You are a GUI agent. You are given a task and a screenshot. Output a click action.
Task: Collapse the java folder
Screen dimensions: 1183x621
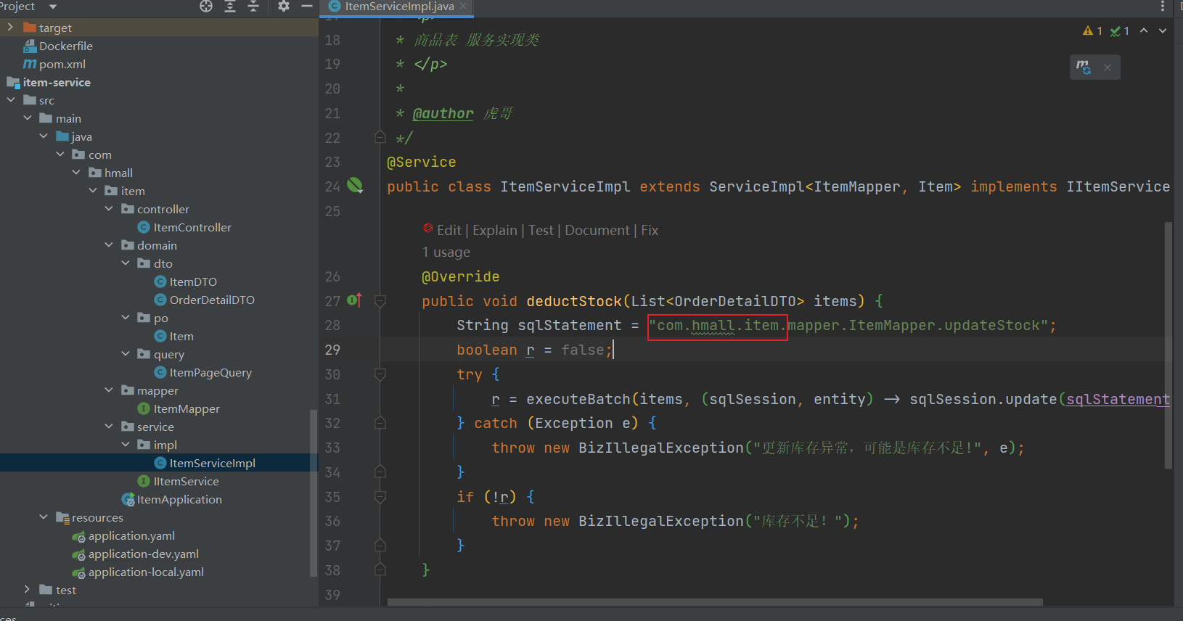pos(44,136)
